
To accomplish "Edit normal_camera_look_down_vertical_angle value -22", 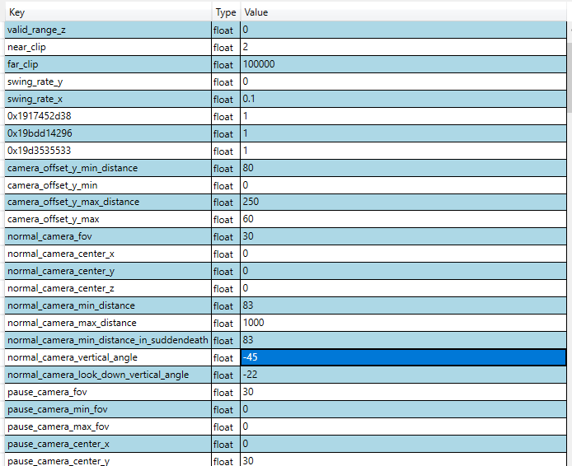I will pyautogui.click(x=404, y=375).
